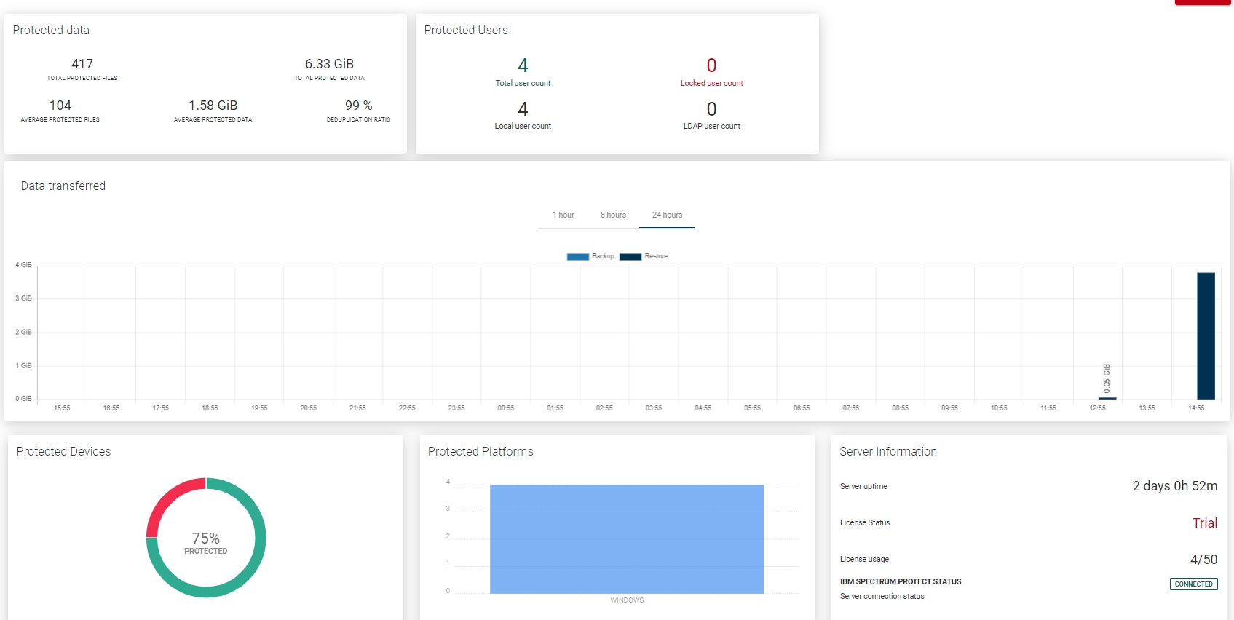This screenshot has height=620, width=1234.
Task: Click the 417 total protected files value
Action: [x=82, y=64]
